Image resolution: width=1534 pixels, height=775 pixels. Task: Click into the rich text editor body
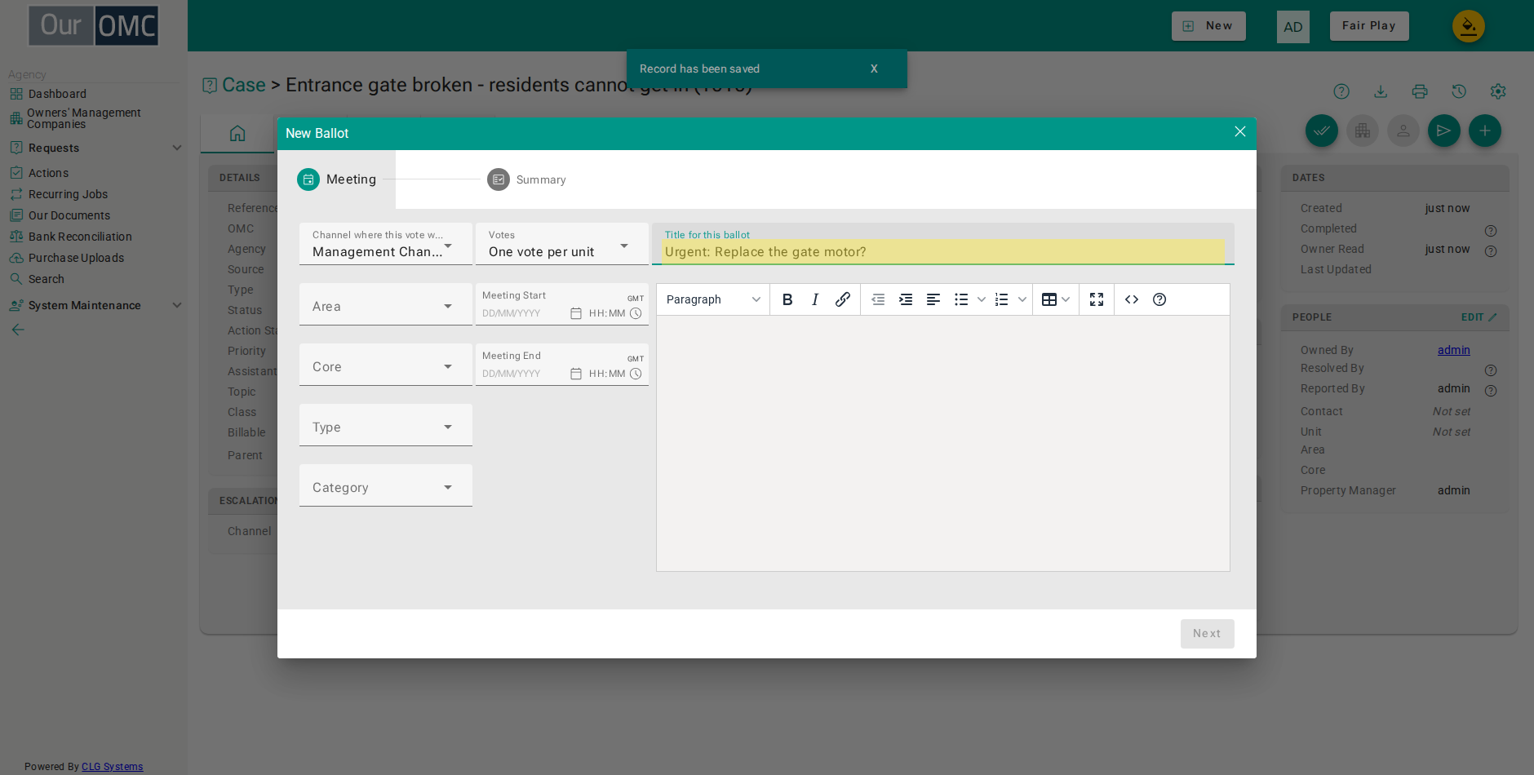pos(943,443)
